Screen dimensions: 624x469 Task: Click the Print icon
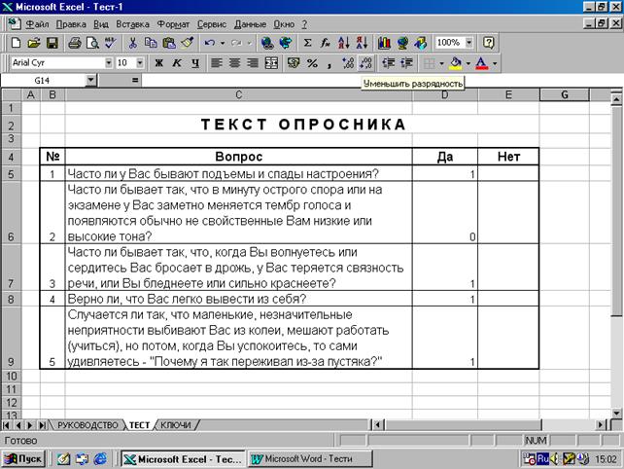[x=73, y=43]
